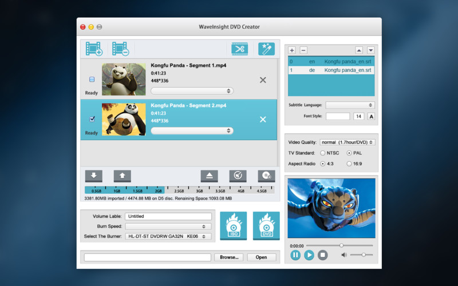This screenshot has width=458, height=286.
Task: Click the preview volume slider
Action: point(361,255)
